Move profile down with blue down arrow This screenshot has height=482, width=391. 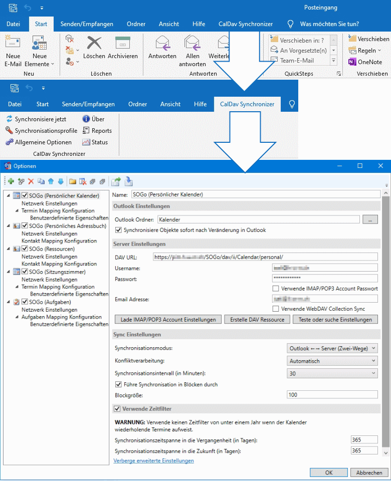point(61,181)
